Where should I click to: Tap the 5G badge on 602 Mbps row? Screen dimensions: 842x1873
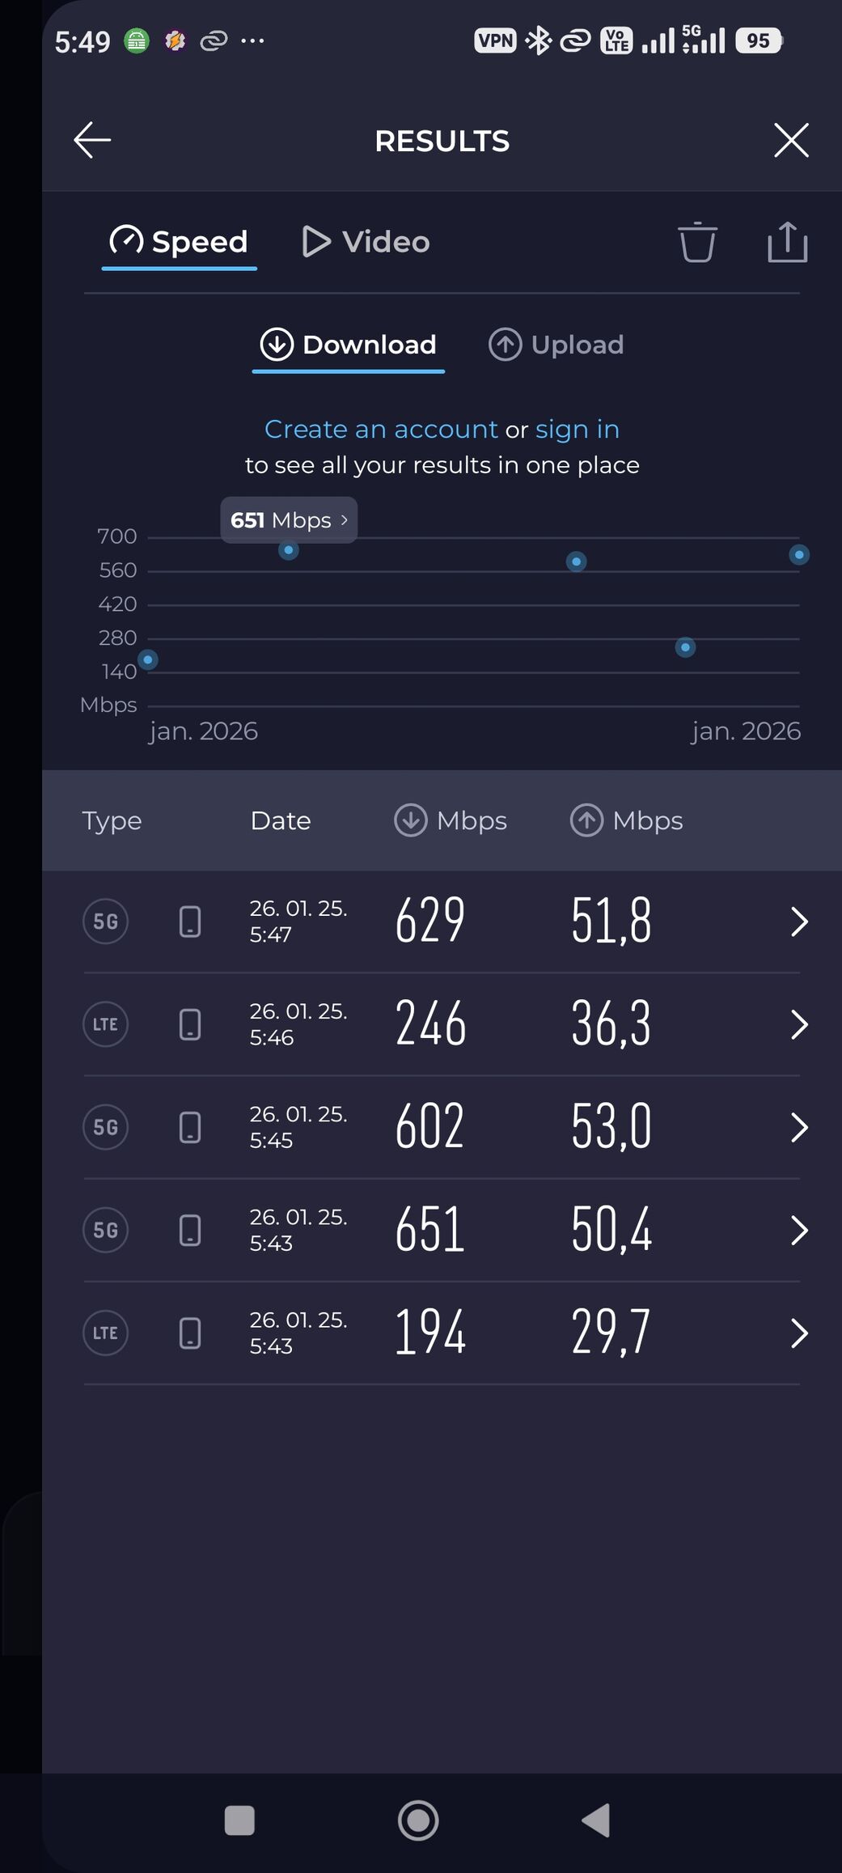pos(106,1127)
